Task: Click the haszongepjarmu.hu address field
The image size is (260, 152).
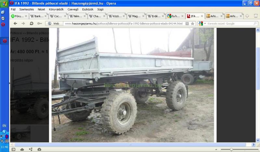Action: [124, 23]
